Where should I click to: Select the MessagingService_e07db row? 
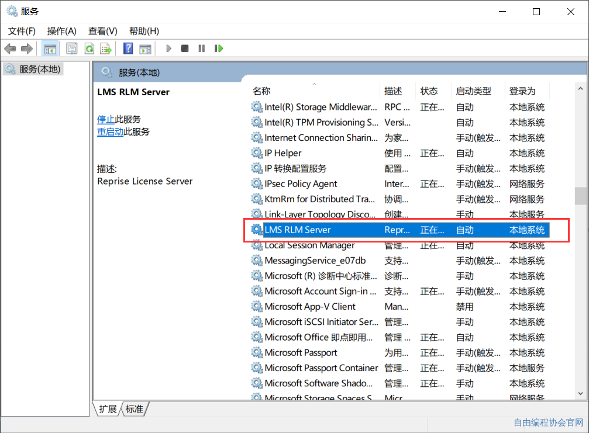pos(399,261)
